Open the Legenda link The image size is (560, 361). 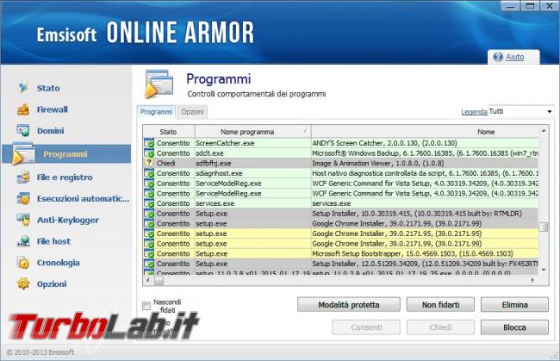(x=474, y=112)
